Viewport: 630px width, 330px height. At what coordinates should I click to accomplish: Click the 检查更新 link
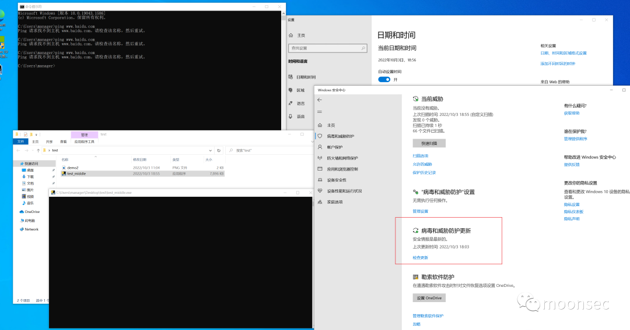tap(420, 257)
